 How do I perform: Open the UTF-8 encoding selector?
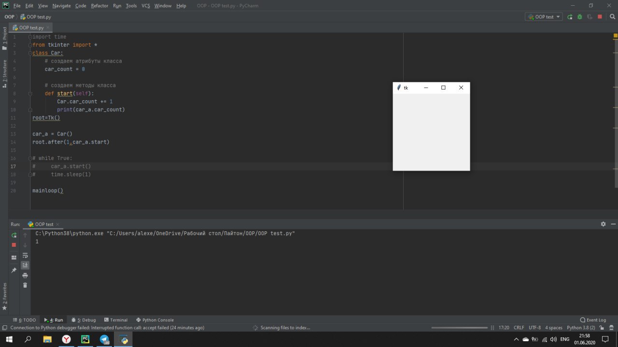534,328
